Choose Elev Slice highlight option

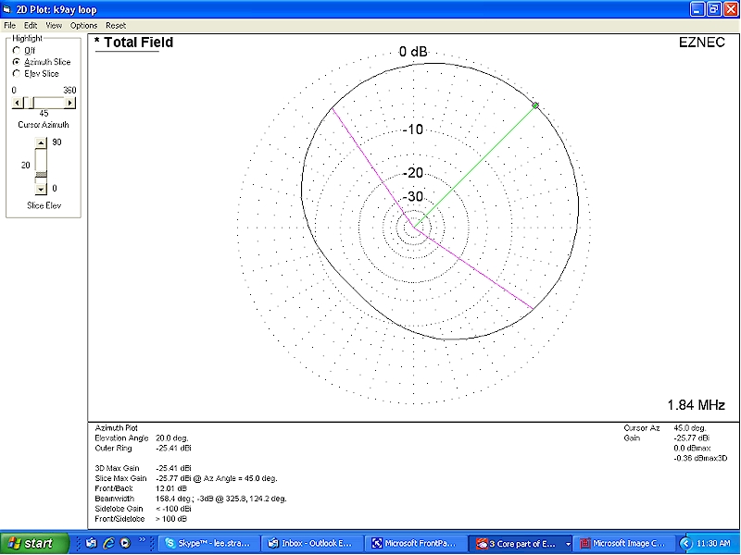(x=16, y=73)
